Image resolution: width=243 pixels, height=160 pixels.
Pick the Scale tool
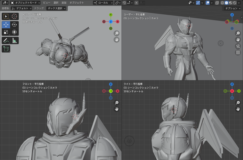pyautogui.click(x=6, y=32)
